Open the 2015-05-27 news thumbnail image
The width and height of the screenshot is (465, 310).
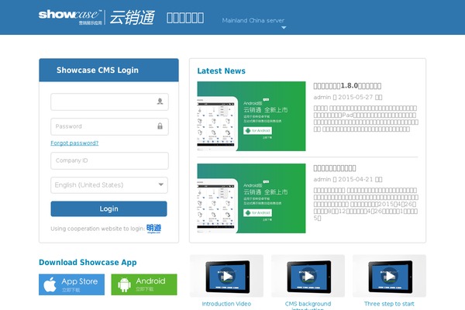(x=251, y=116)
